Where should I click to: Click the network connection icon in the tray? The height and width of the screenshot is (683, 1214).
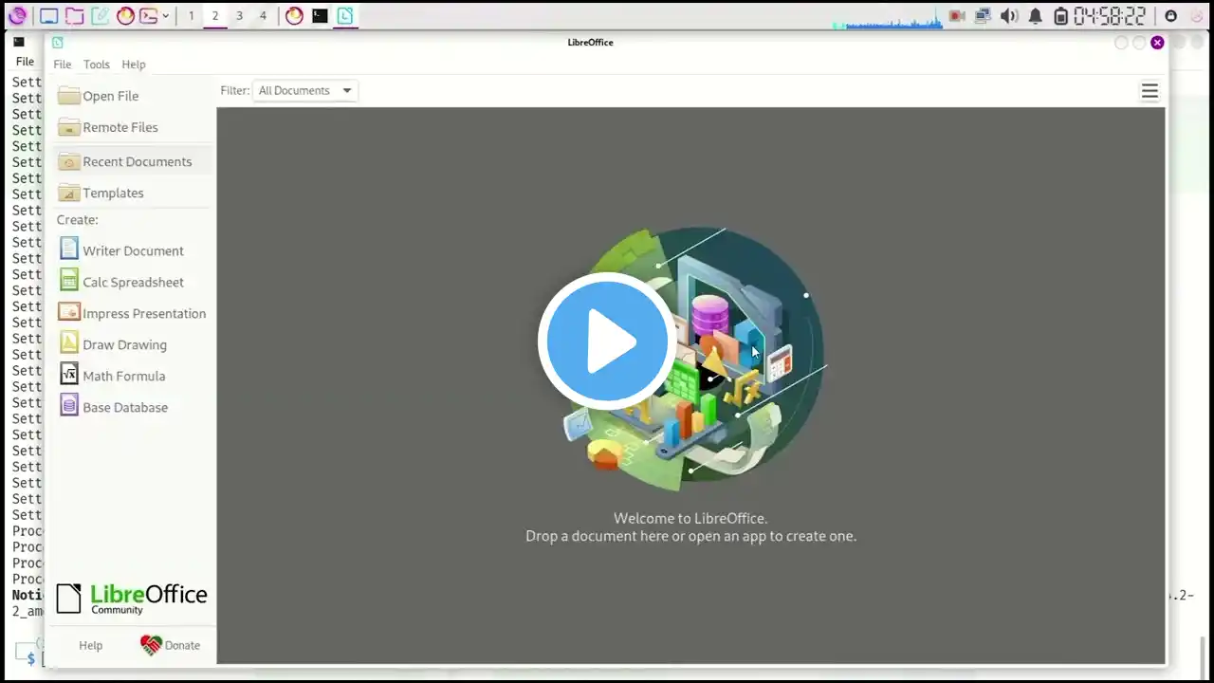(x=983, y=16)
